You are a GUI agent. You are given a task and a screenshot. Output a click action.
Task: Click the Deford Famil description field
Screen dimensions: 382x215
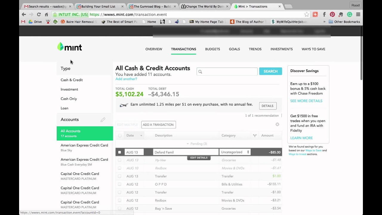coord(186,152)
